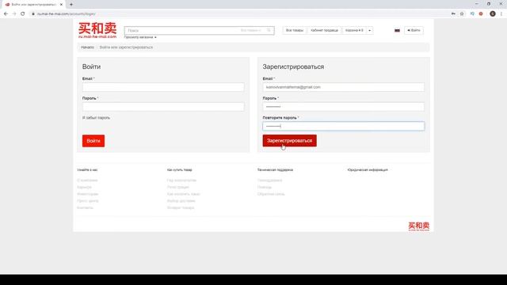Reload the page with refresh icon
The height and width of the screenshot is (285, 507).
[x=23, y=14]
